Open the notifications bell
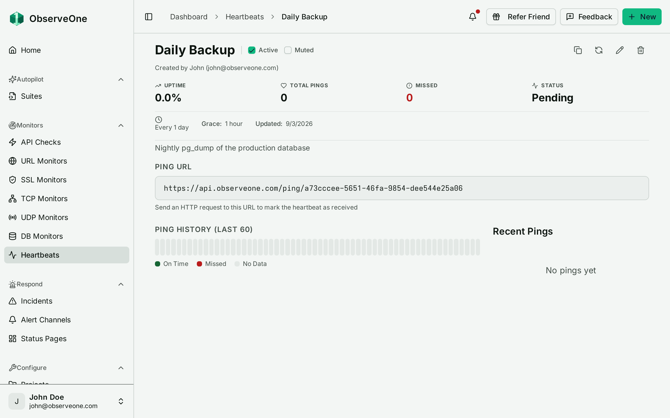Viewport: 670px width, 418px height. (473, 17)
